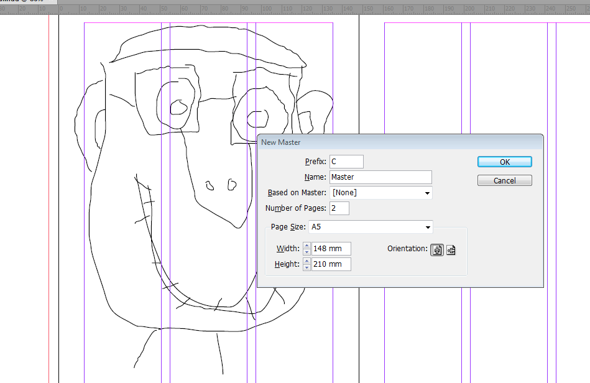Decrease Width with the down arrow
This screenshot has width=590, height=383.
click(x=307, y=252)
